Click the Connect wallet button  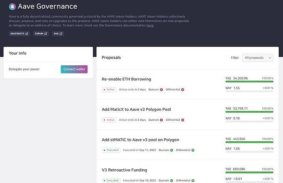click(74, 69)
